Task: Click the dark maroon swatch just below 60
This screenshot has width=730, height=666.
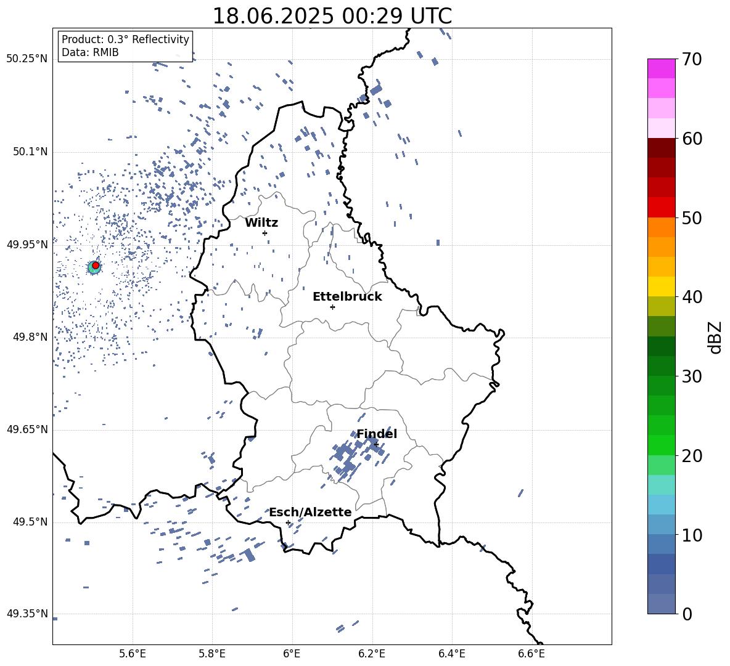Action: [x=662, y=148]
